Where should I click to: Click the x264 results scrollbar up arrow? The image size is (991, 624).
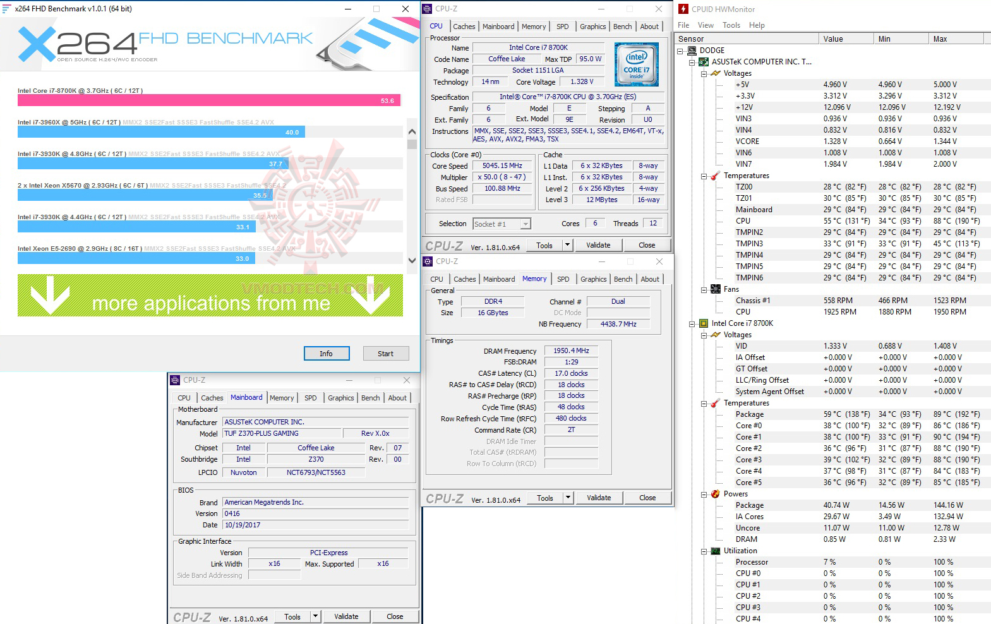[x=412, y=132]
